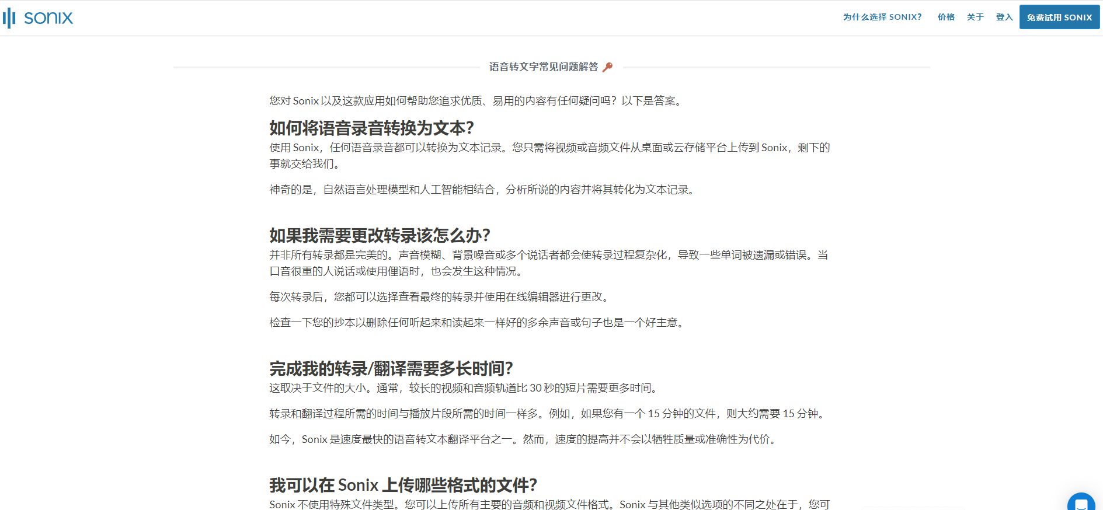Screen dimensions: 1103x510
Task: Click the heading 完成我的转录/翻译需要多长时间?
Action: (391, 368)
